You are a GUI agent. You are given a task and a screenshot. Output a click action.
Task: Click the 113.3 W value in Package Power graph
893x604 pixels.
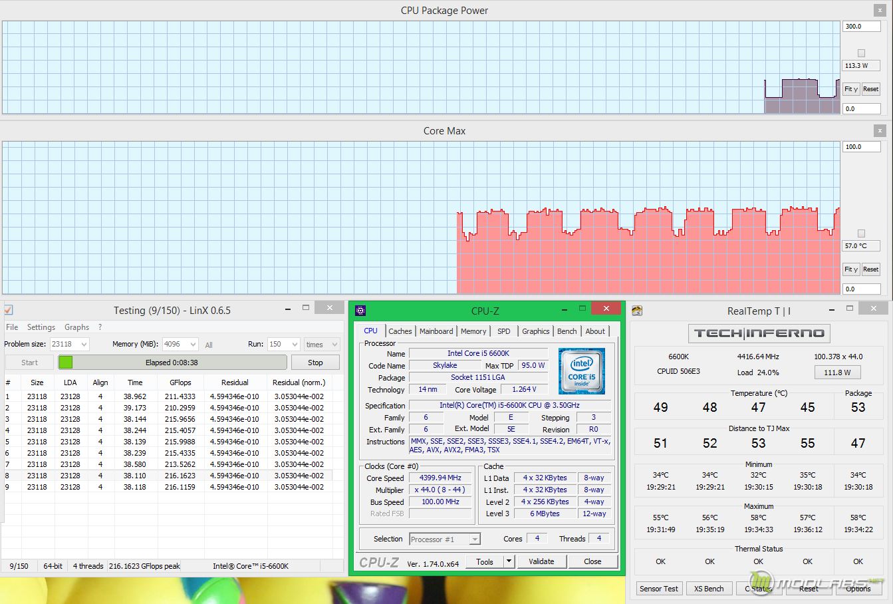pyautogui.click(x=862, y=66)
